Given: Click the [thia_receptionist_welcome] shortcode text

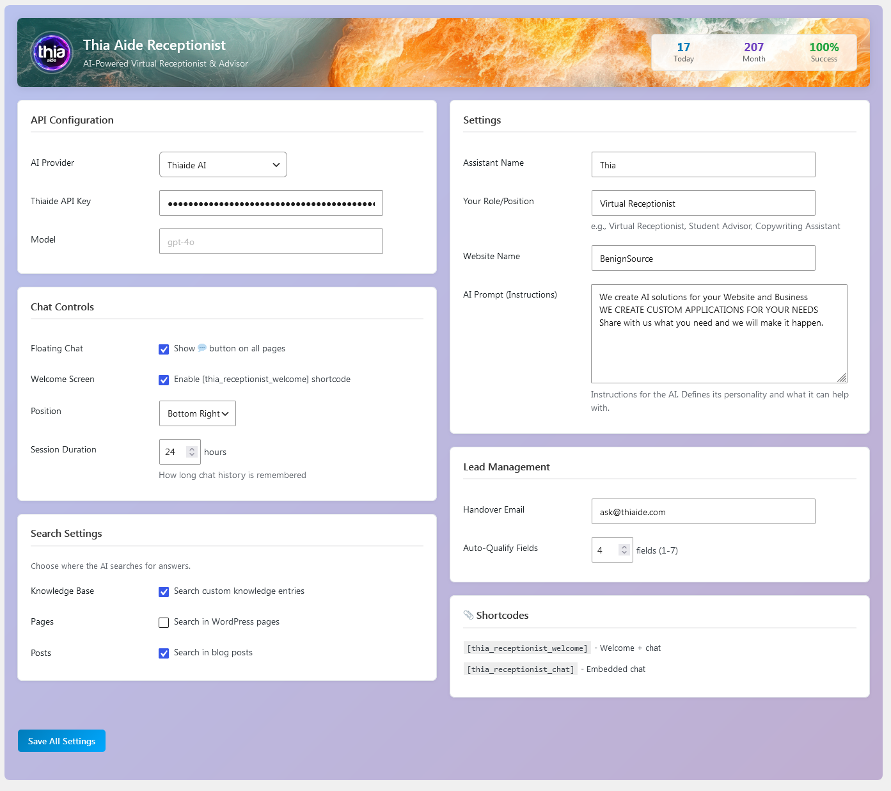Looking at the screenshot, I should pos(527,648).
